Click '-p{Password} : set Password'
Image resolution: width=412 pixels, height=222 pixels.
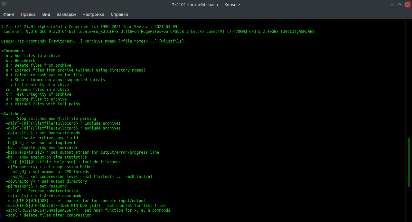(x=36, y=186)
